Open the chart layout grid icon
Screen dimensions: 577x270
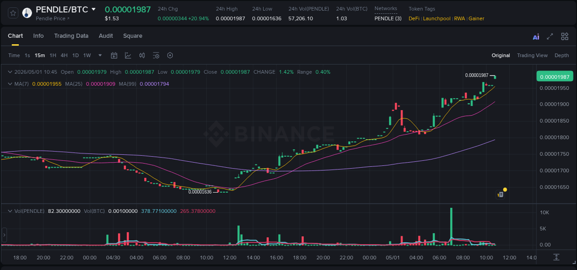[x=565, y=36]
